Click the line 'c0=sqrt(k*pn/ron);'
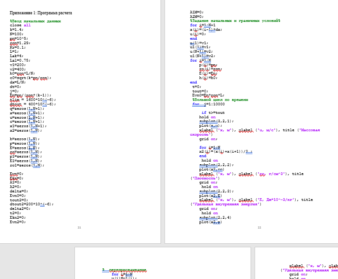338x279 pixels. (x=30, y=78)
